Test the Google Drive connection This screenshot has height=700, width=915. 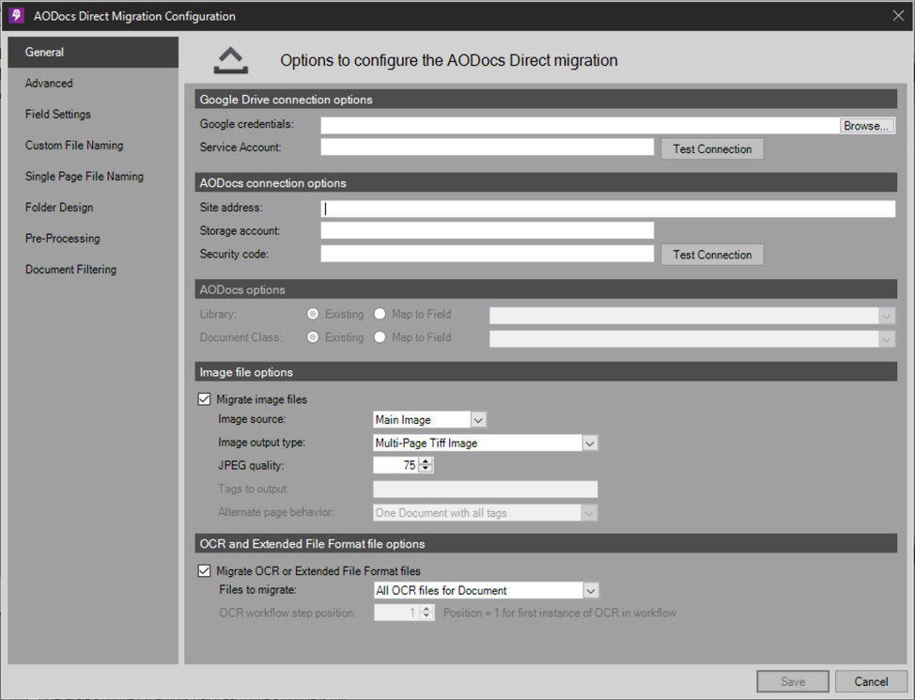[712, 148]
